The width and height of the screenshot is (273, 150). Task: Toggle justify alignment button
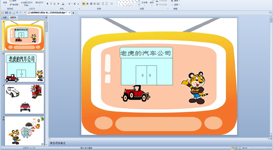[x=94, y=4]
